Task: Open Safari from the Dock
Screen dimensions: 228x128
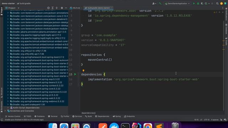Action: [64, 126]
